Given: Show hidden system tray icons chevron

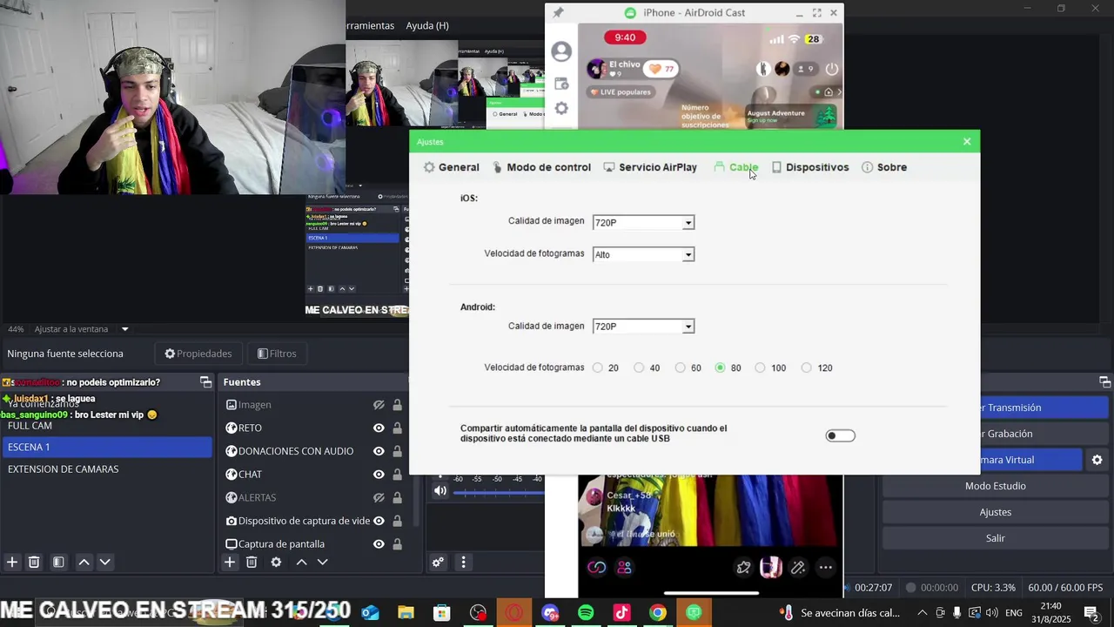Looking at the screenshot, I should (922, 613).
